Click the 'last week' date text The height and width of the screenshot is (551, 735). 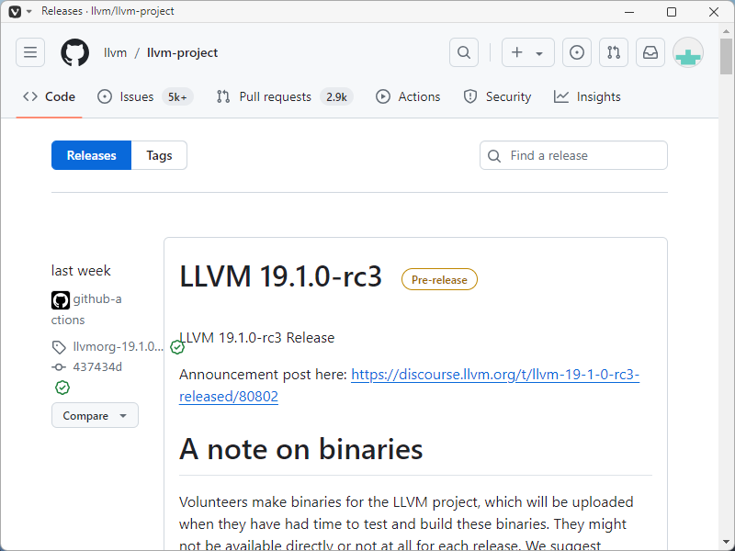81,270
